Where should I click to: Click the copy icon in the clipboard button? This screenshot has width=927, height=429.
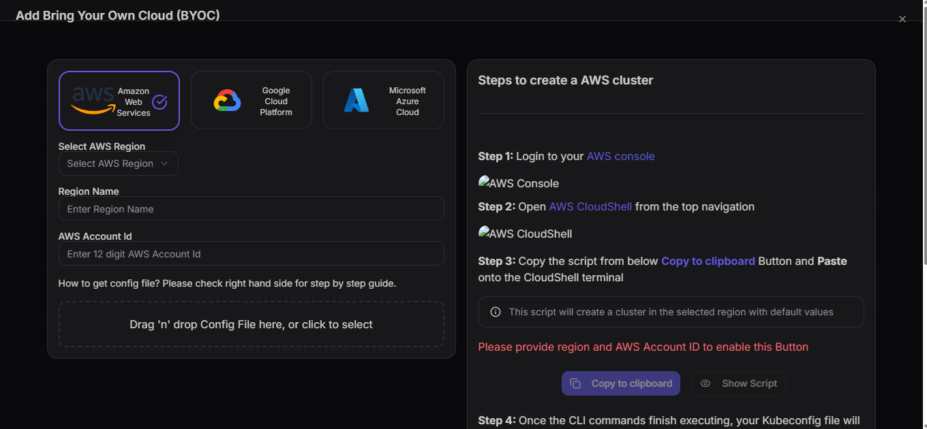pos(575,383)
